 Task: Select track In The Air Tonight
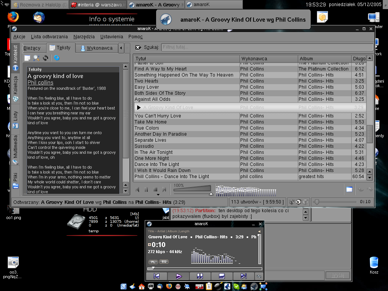coord(250,152)
